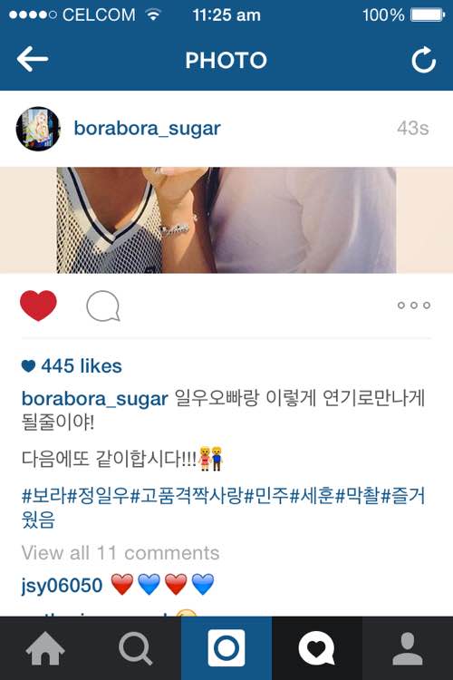
Task: Tap the #보라 hashtag
Action: (45, 495)
